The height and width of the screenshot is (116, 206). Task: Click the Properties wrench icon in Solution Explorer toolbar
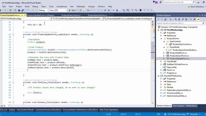point(194,19)
